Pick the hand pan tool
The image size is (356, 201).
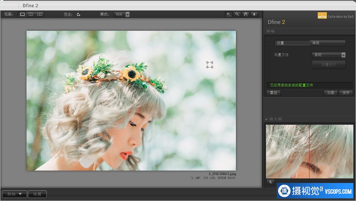tap(245, 14)
